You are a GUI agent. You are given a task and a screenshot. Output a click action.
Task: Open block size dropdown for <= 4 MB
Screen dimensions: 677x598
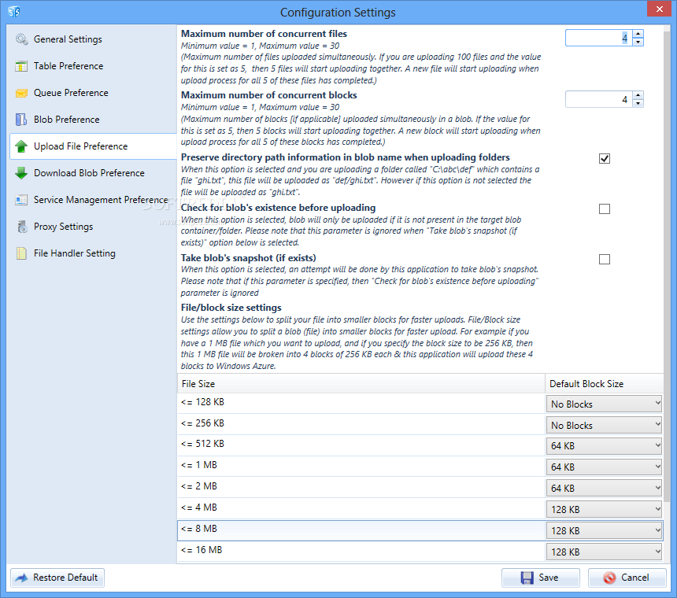[604, 509]
